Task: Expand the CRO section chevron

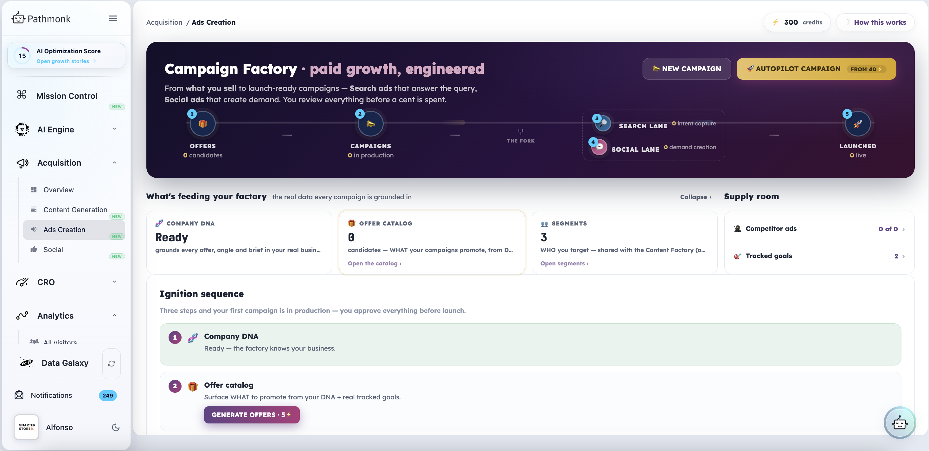Action: pyautogui.click(x=114, y=282)
